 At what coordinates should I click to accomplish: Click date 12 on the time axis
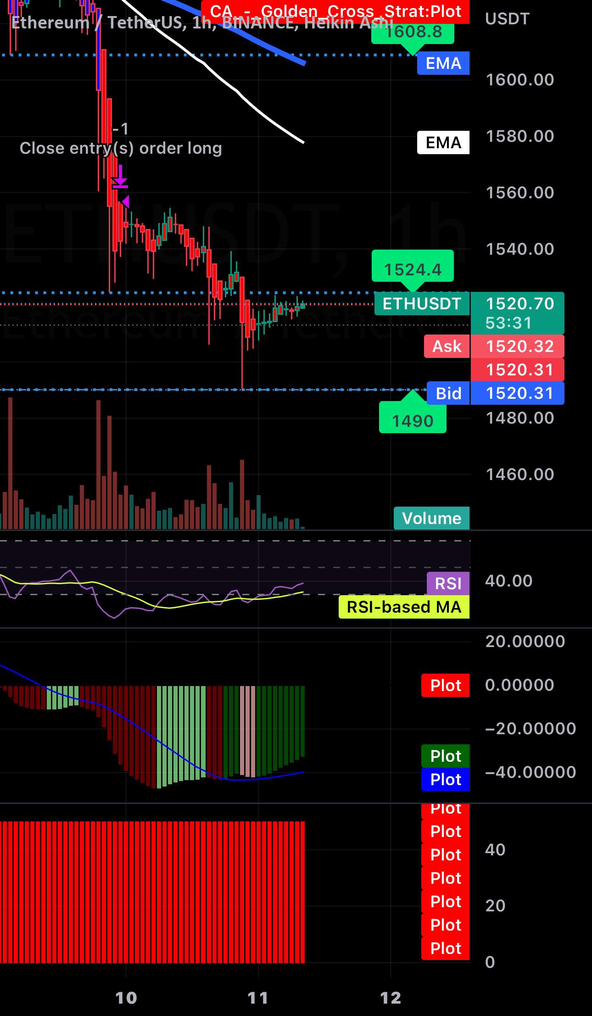pyautogui.click(x=391, y=998)
